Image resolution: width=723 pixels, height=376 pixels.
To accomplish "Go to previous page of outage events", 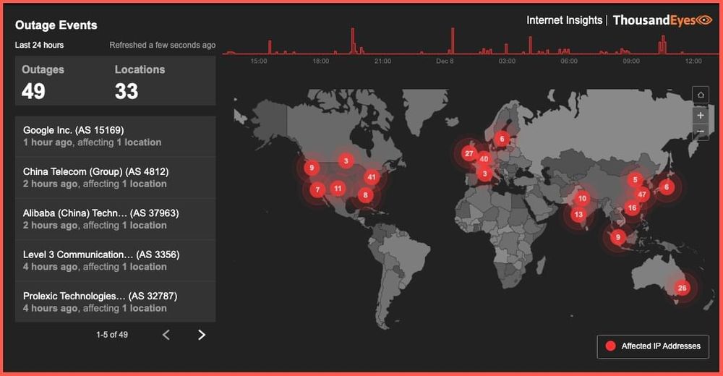I will (166, 335).
